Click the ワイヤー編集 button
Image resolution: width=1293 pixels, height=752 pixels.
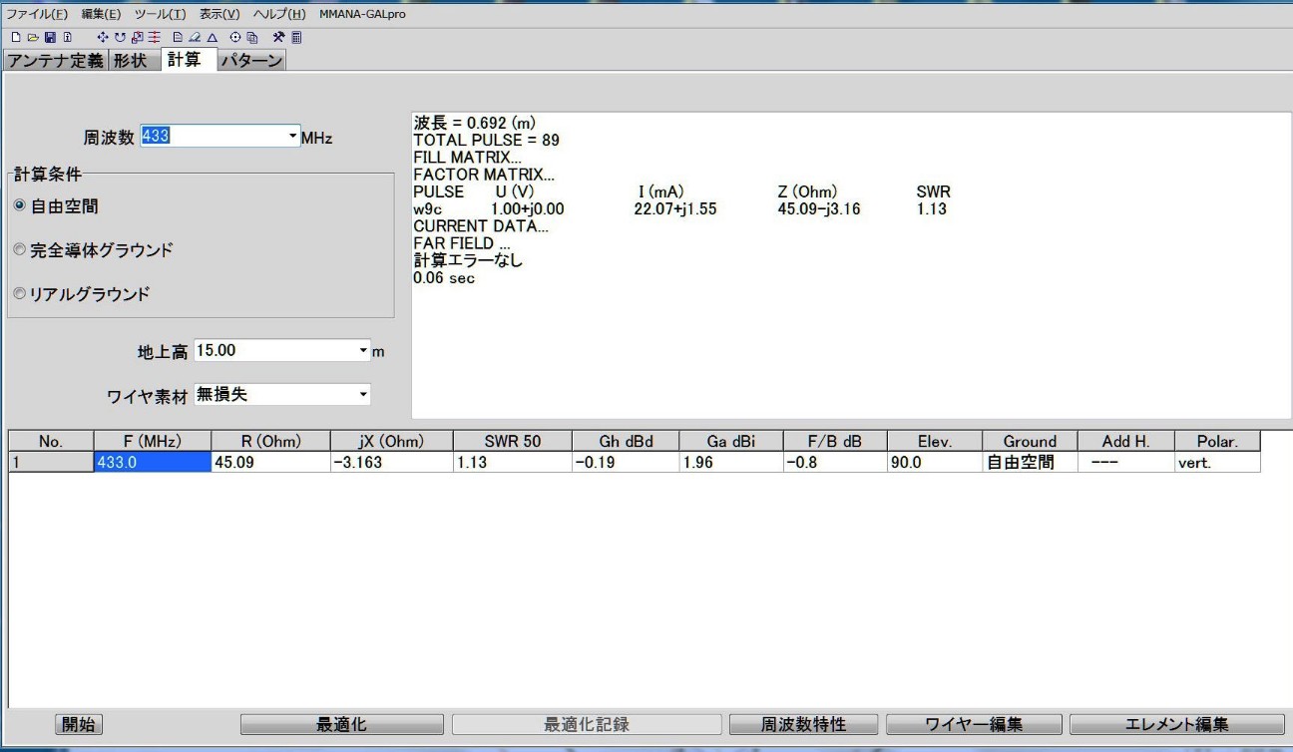tap(974, 725)
